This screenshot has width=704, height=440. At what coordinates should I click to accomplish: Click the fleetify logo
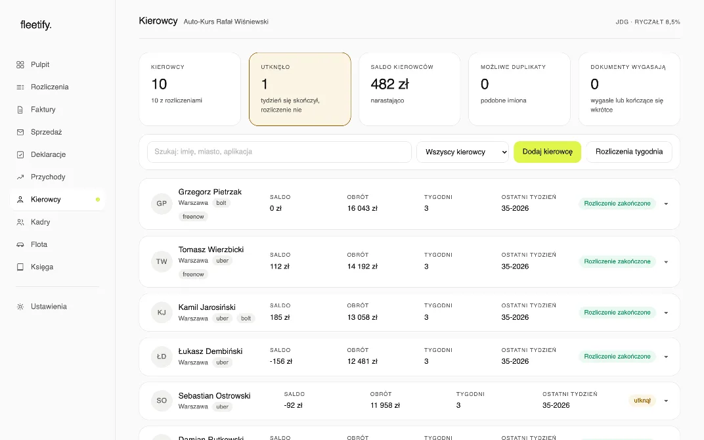(36, 25)
